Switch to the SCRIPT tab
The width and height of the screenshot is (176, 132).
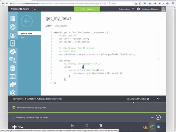48,26
